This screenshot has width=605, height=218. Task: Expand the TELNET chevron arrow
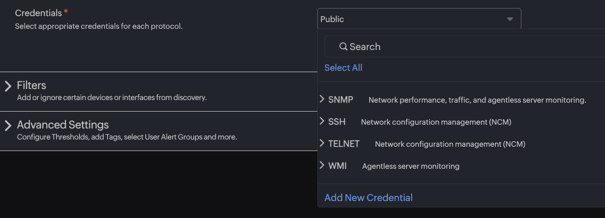(x=322, y=143)
